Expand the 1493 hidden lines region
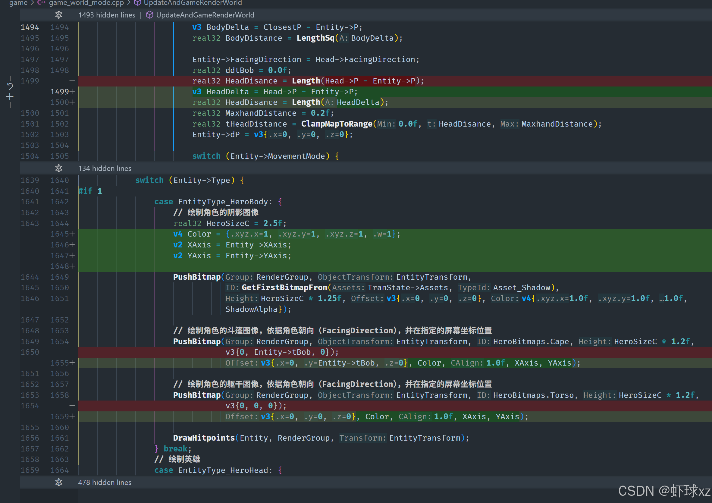The height and width of the screenshot is (503, 712). (x=59, y=15)
